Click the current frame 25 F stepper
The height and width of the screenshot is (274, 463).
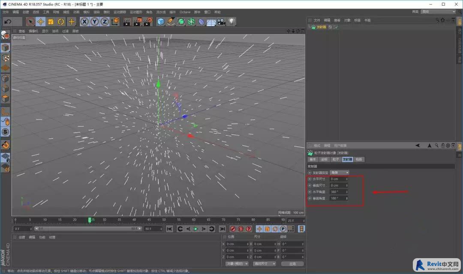pos(304,220)
